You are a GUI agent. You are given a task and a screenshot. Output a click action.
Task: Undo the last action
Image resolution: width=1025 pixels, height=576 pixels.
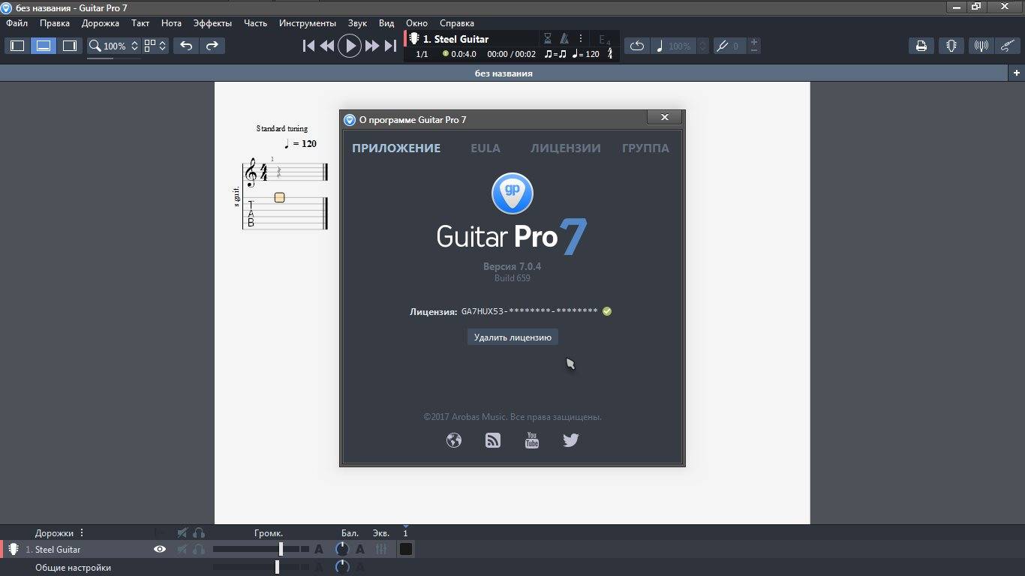click(186, 46)
